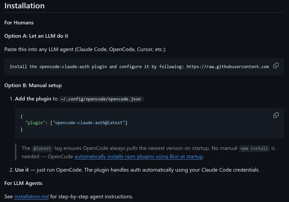Click the 'Install the opencode-claude-auth plugin' code line
The height and width of the screenshot is (202, 289).
pyautogui.click(x=139, y=66)
